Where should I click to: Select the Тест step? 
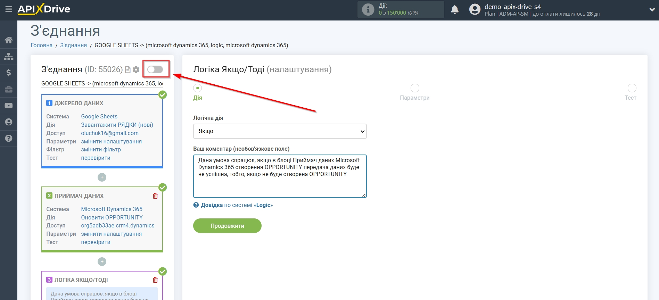632,88
